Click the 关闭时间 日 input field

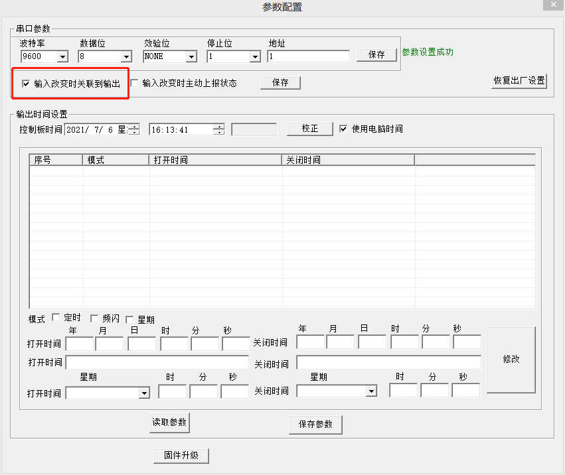point(372,342)
